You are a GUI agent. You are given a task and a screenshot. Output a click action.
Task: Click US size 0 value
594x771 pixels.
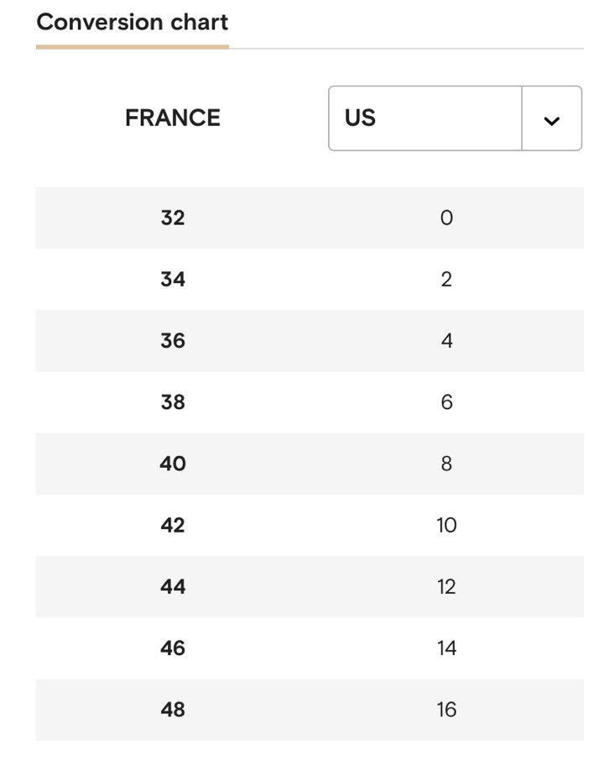(446, 218)
